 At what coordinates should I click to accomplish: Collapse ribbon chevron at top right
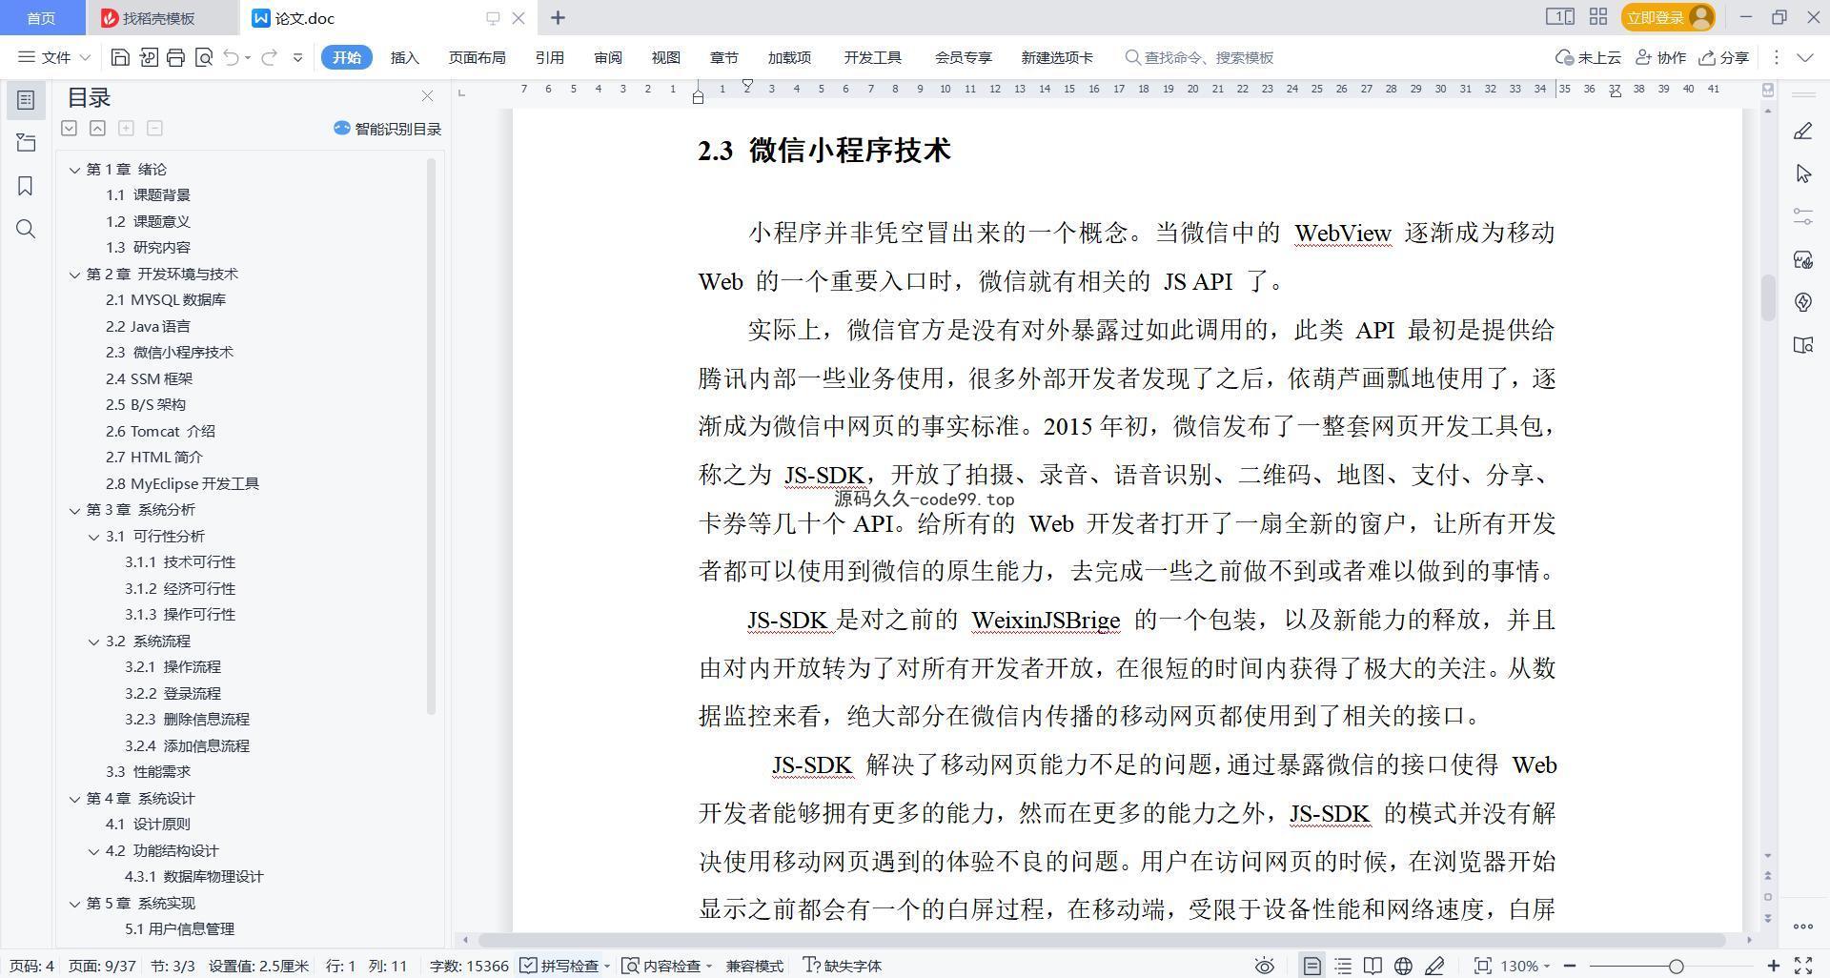(1805, 57)
